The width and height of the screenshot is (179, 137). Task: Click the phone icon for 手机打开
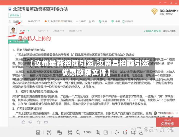click(124, 21)
